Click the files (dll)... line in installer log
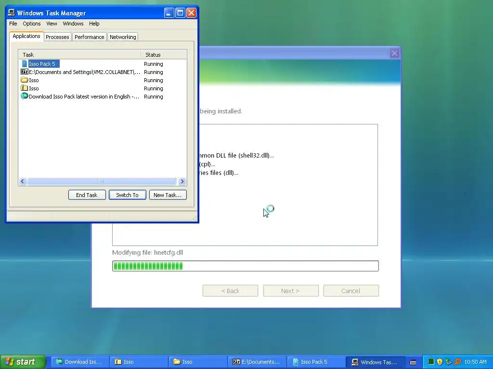Screen dimensions: 493x369 [219, 172]
